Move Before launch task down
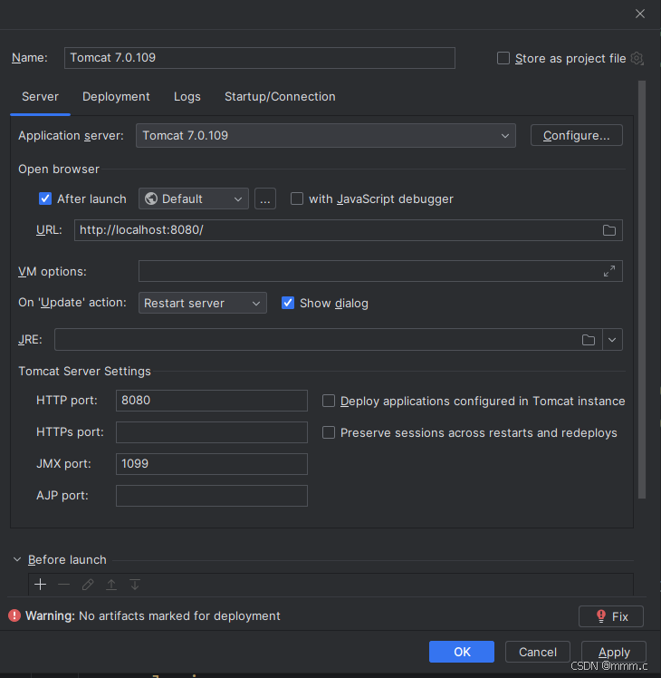The image size is (661, 678). coord(135,585)
